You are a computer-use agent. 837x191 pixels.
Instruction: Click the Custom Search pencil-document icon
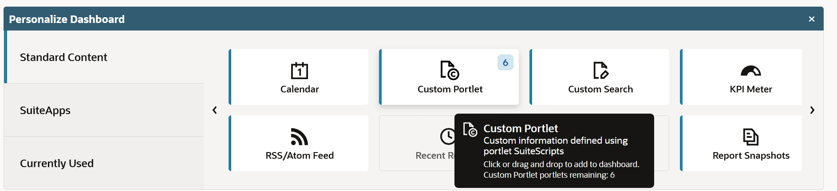600,70
